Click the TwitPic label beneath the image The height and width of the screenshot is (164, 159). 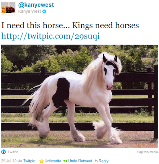(13, 152)
